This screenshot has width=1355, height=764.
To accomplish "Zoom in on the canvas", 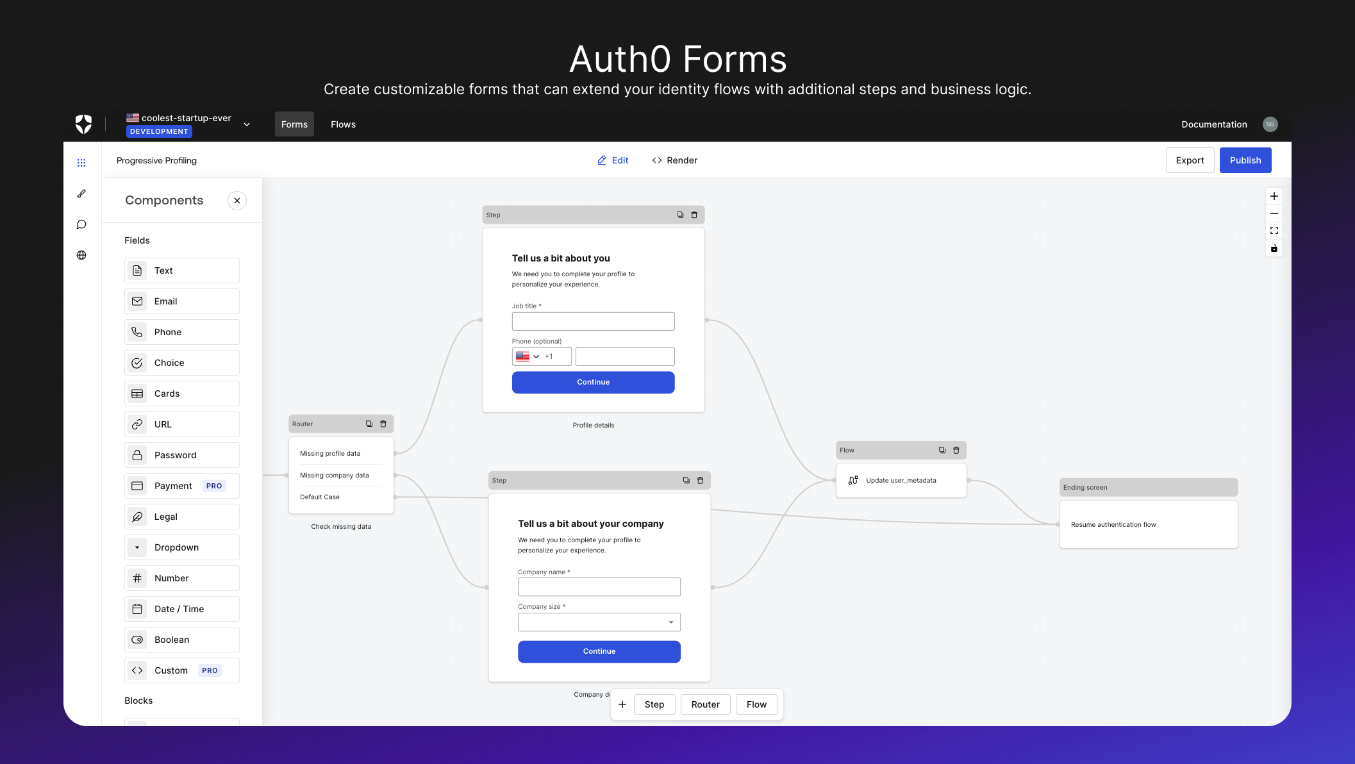I will 1274,196.
